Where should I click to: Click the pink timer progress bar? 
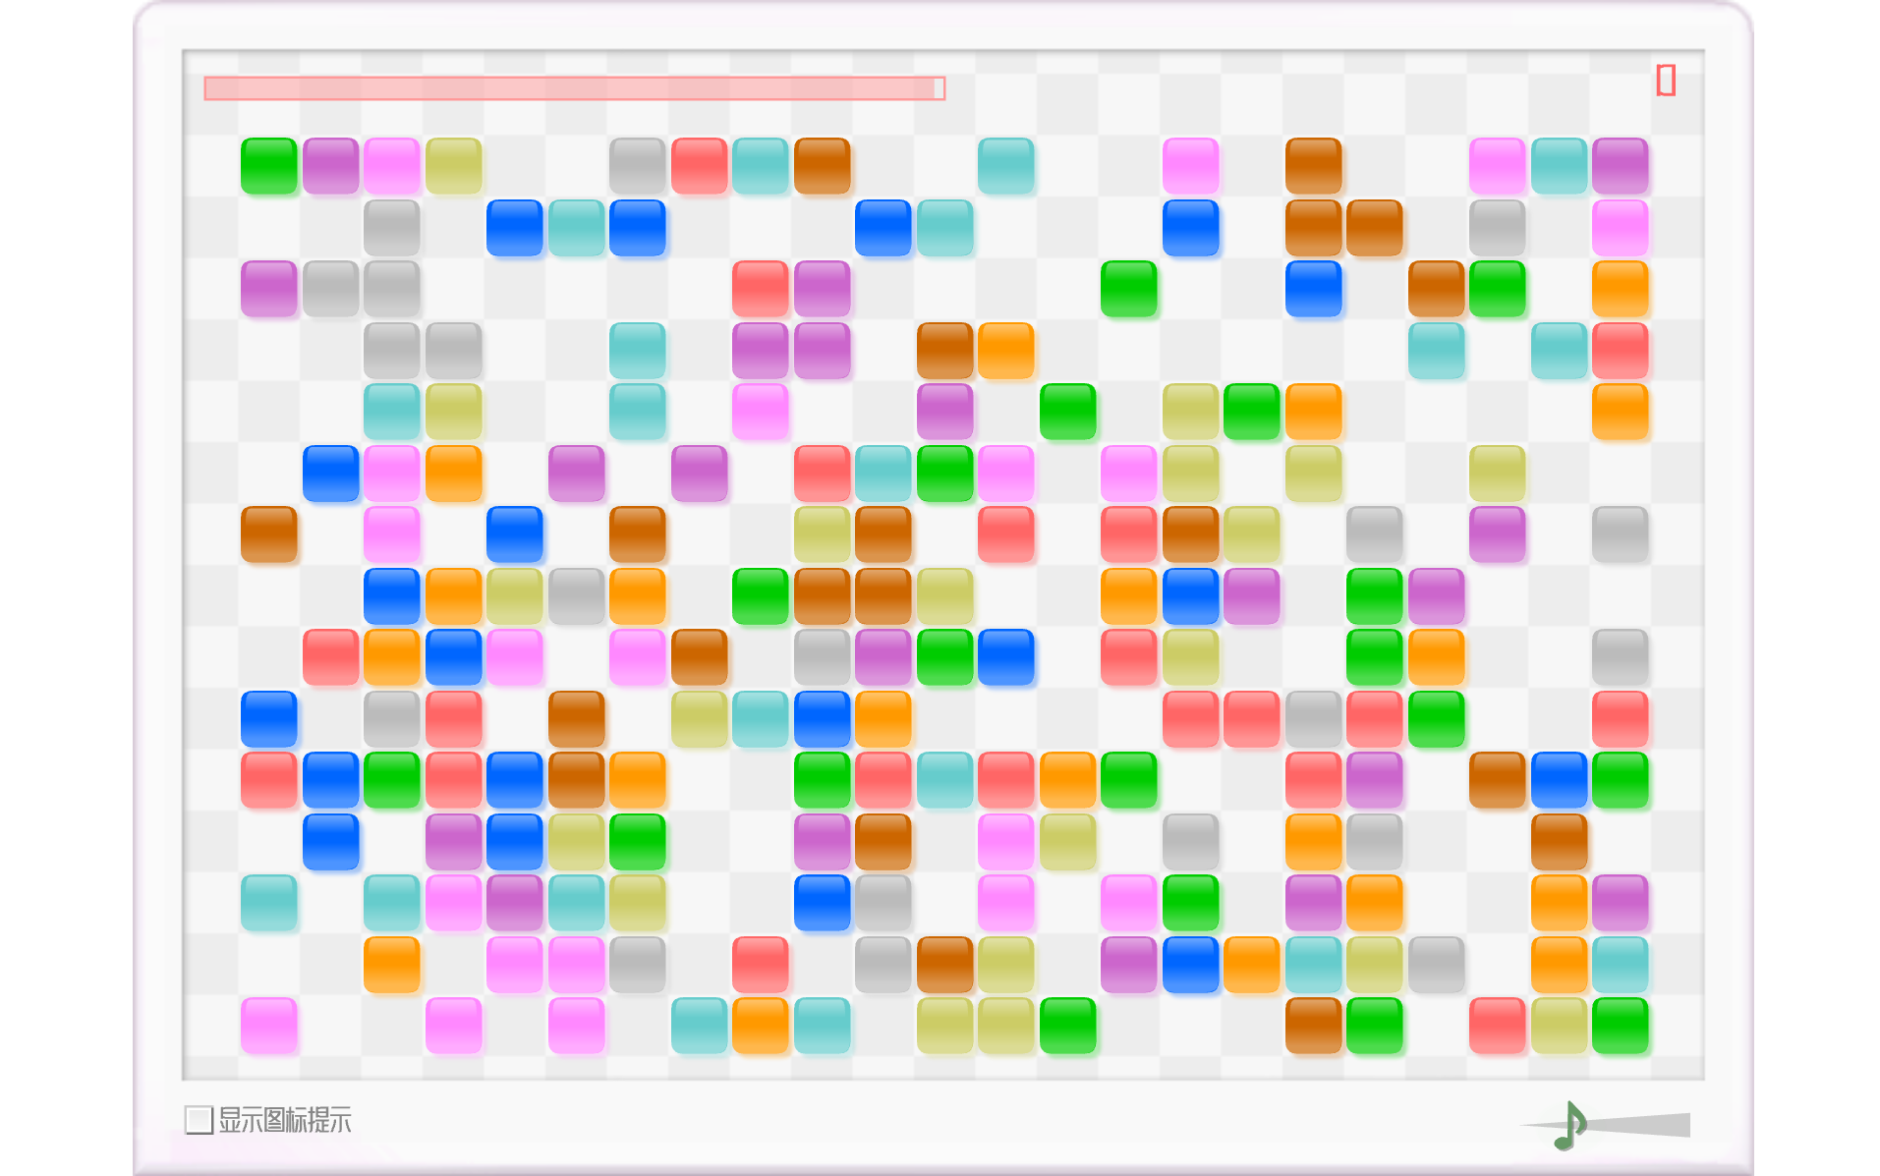click(x=574, y=88)
